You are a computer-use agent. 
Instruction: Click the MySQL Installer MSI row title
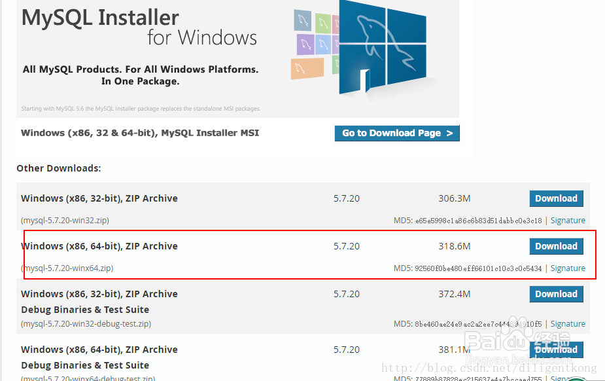tap(140, 133)
